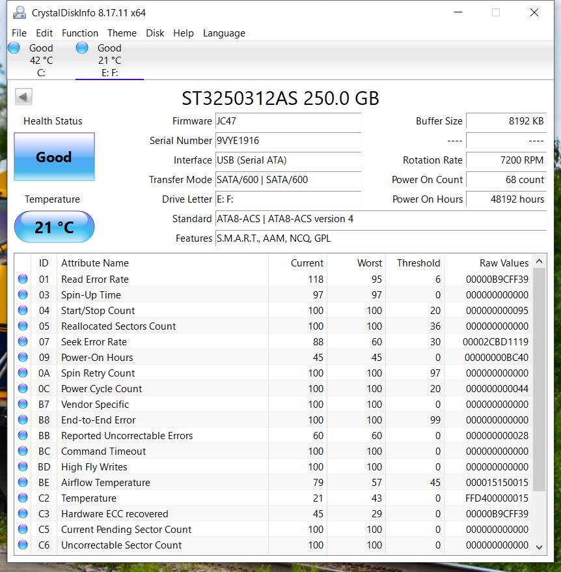Click status orb for Seek Error Rate
The image size is (561, 572).
coord(23,342)
